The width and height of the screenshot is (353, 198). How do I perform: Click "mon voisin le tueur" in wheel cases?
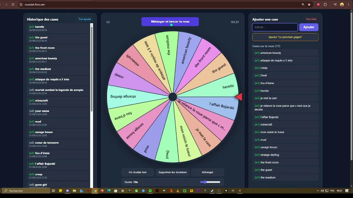tap(285, 132)
